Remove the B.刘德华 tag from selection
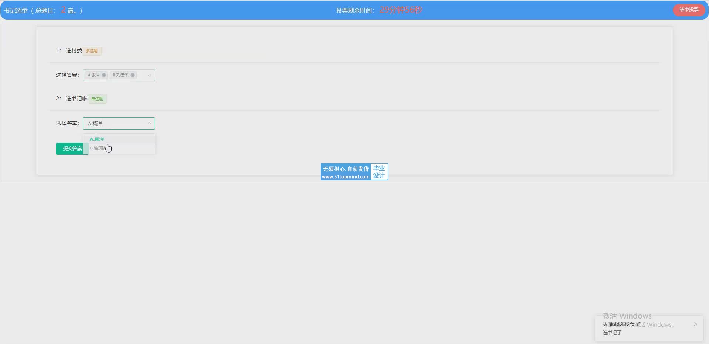Image resolution: width=709 pixels, height=344 pixels. tap(133, 75)
